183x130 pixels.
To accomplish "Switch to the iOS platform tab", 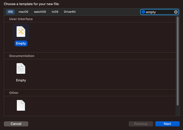I will [10, 12].
